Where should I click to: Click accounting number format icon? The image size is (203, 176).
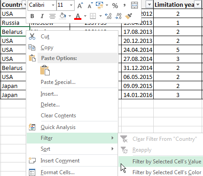[99, 5]
